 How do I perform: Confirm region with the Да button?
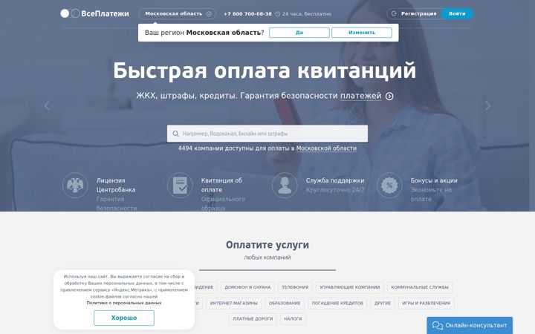(x=299, y=33)
